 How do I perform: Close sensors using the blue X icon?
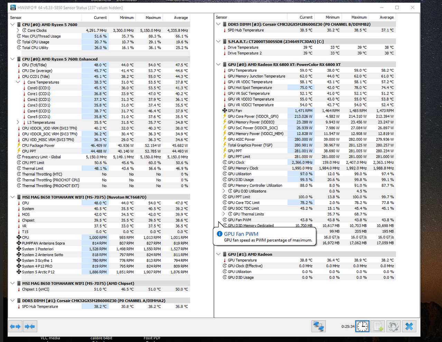coord(409,326)
